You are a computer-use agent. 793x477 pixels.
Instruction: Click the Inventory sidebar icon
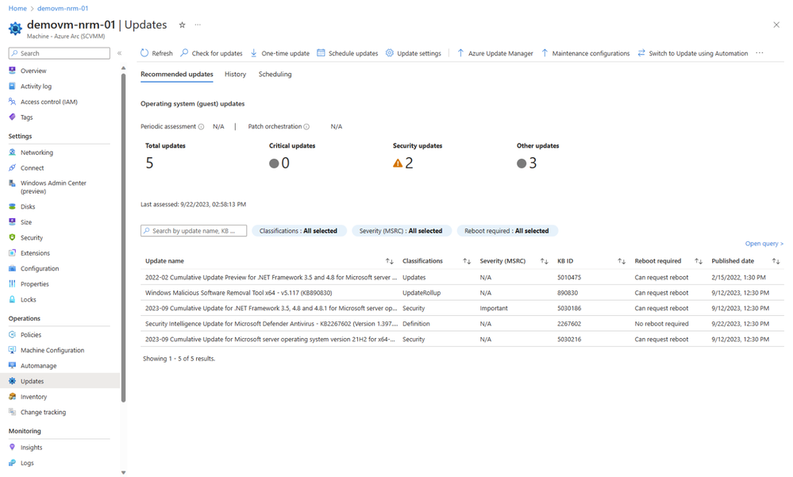coord(13,397)
